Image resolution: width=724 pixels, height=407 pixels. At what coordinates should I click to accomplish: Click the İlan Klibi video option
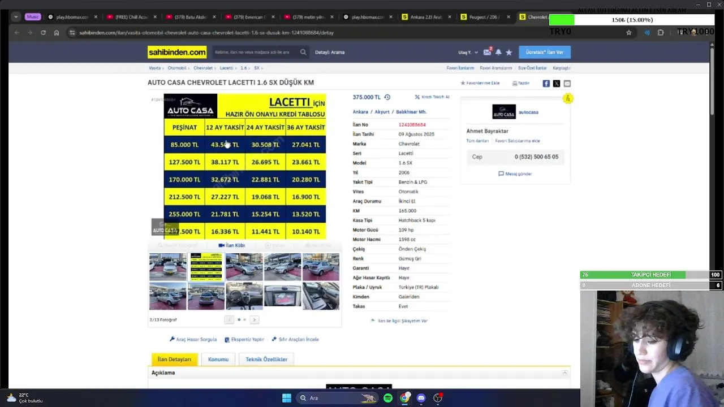(231, 245)
